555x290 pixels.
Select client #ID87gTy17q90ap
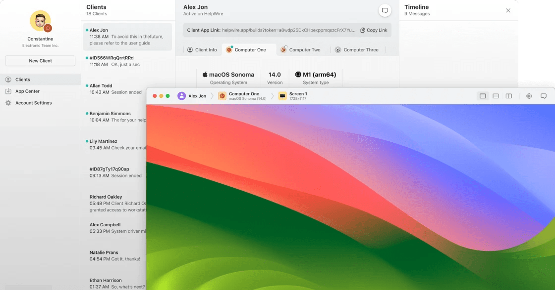[114, 172]
